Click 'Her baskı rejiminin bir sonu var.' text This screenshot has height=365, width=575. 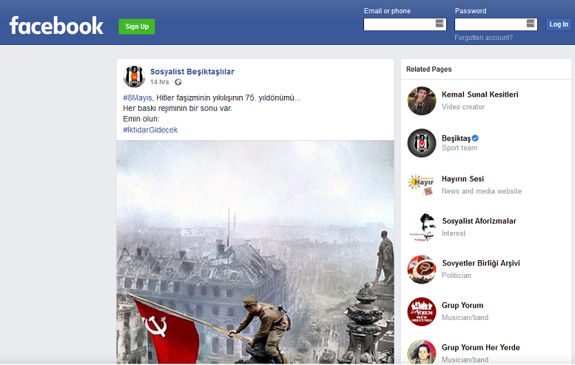pos(178,109)
